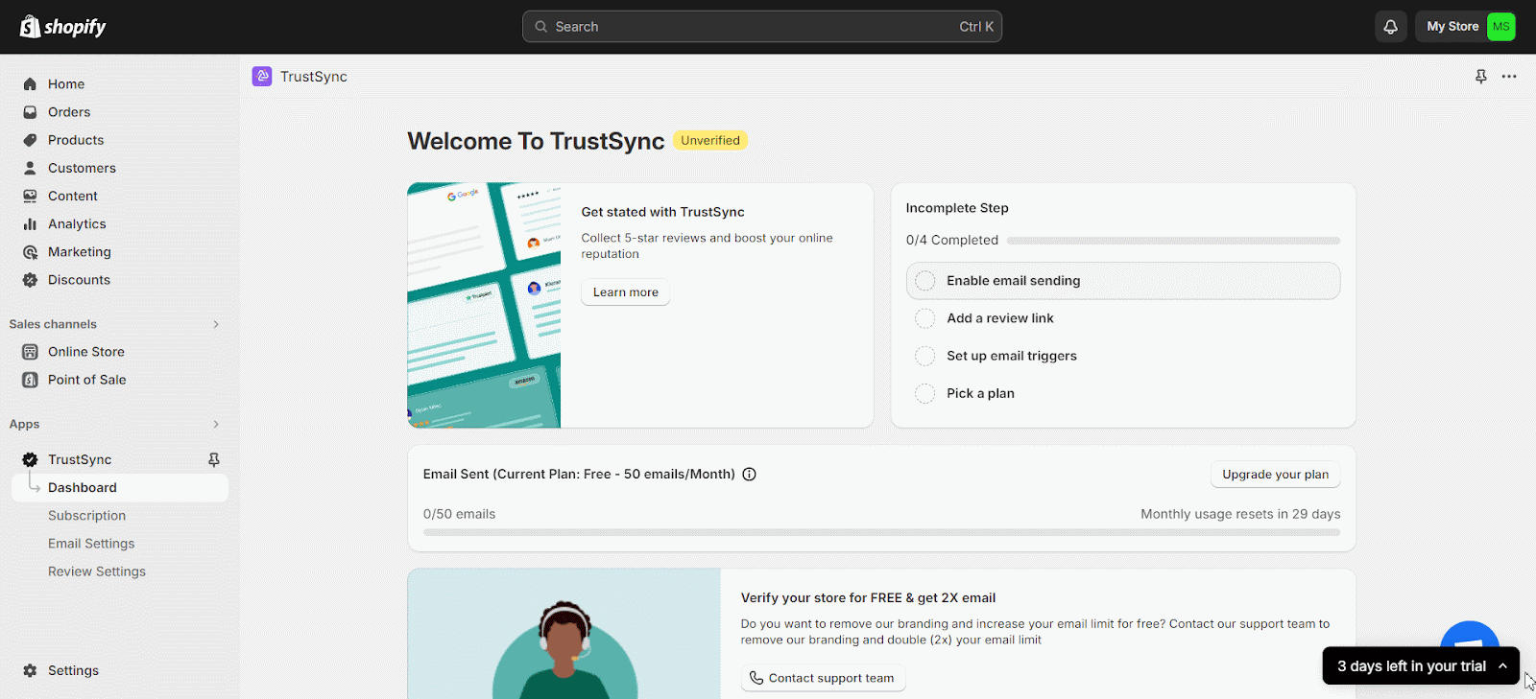Check the Set up email triggers circle
Screen dimensions: 1536x699
click(924, 356)
